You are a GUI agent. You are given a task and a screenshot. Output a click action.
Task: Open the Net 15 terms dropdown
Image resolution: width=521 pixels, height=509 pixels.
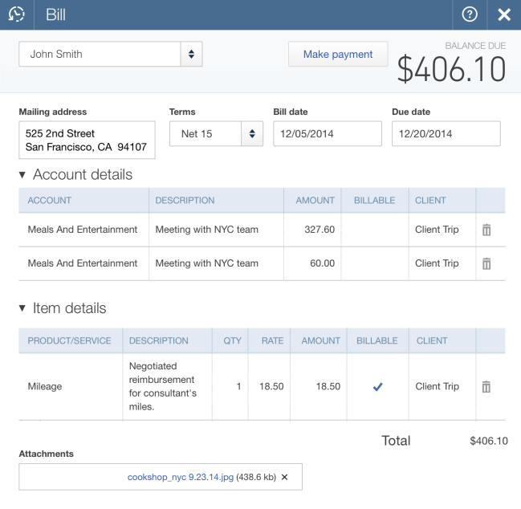(x=252, y=133)
